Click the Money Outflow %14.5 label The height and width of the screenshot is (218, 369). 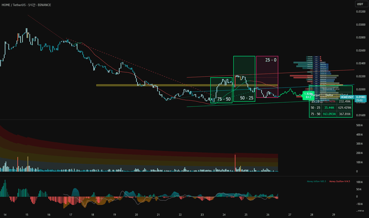[340, 182]
